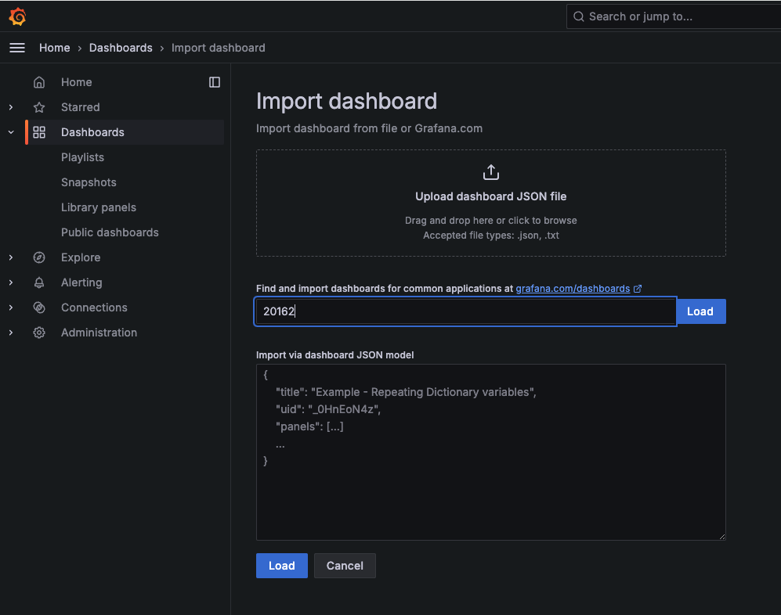Open Public dashboards in sidebar

click(x=110, y=232)
